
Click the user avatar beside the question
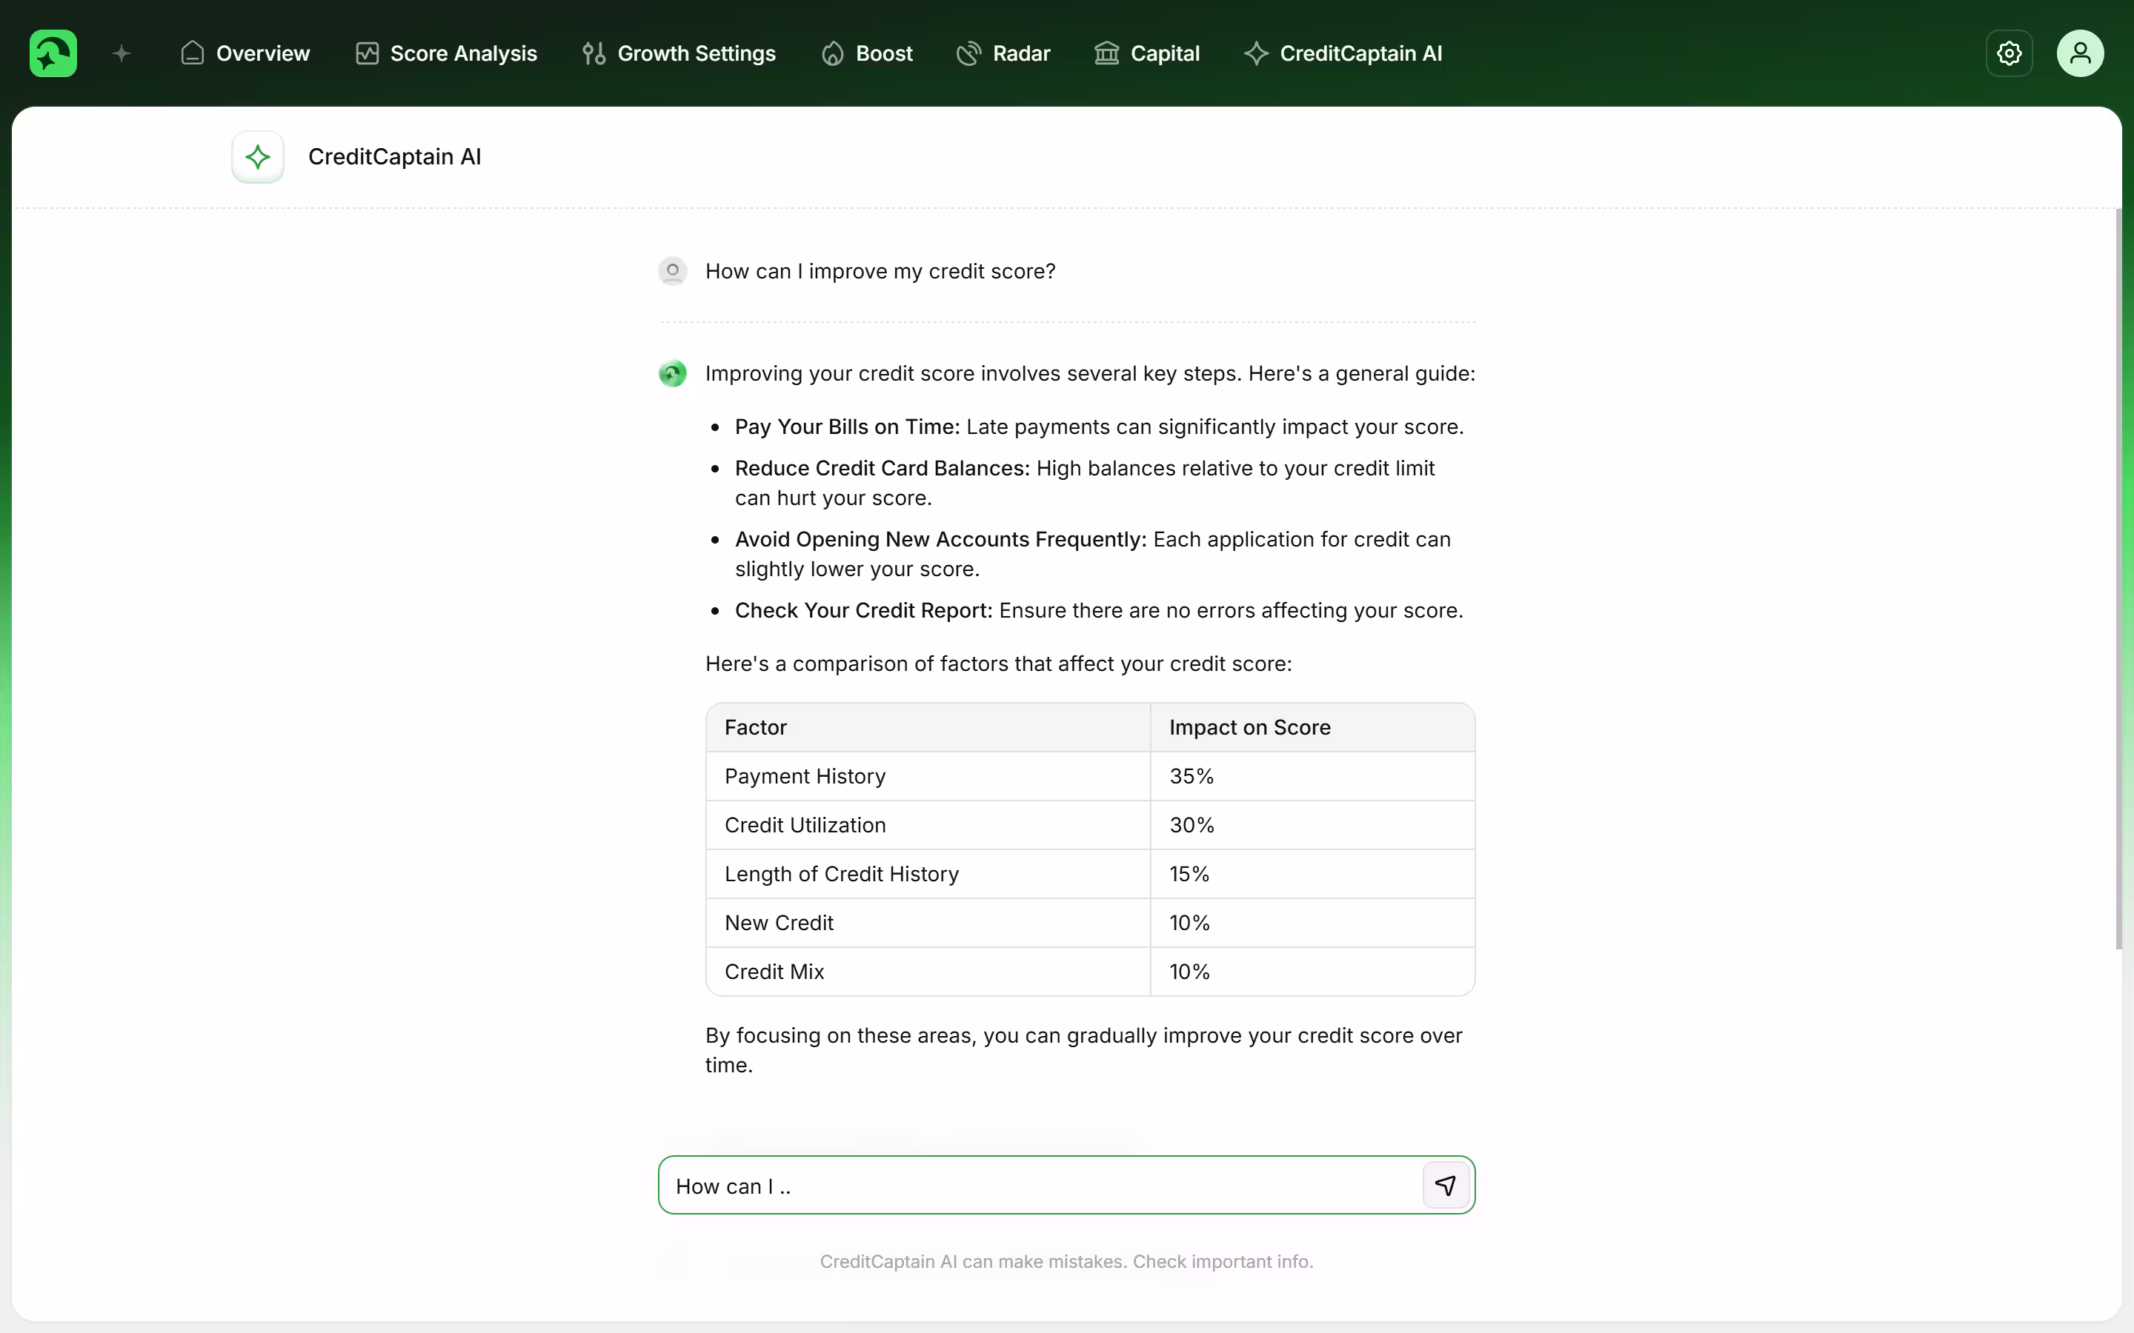tap(673, 270)
